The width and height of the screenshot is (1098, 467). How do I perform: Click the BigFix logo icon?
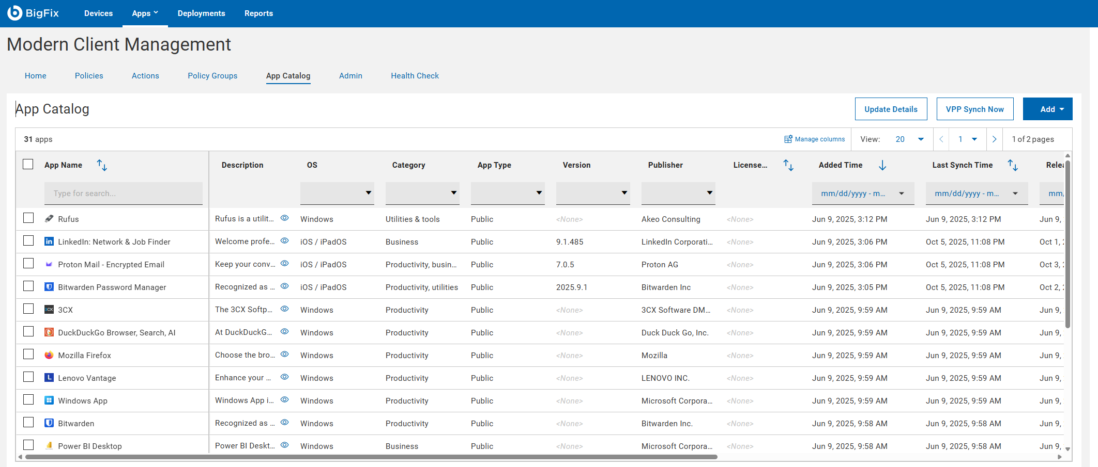pyautogui.click(x=15, y=13)
